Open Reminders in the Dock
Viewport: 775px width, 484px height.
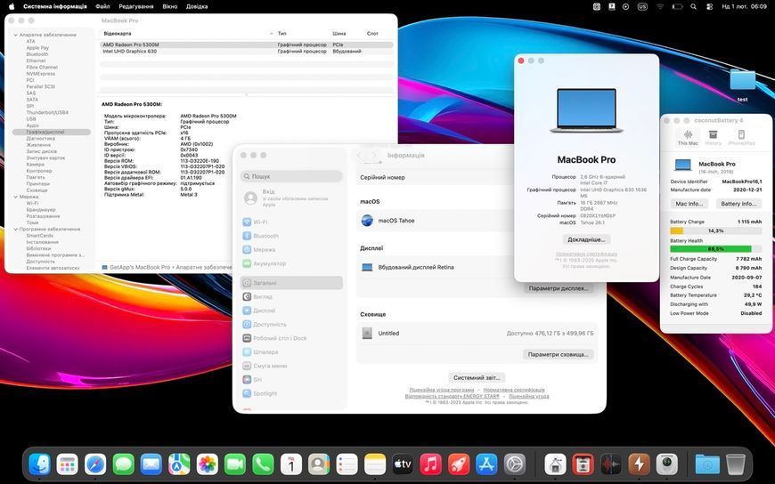pos(347,464)
